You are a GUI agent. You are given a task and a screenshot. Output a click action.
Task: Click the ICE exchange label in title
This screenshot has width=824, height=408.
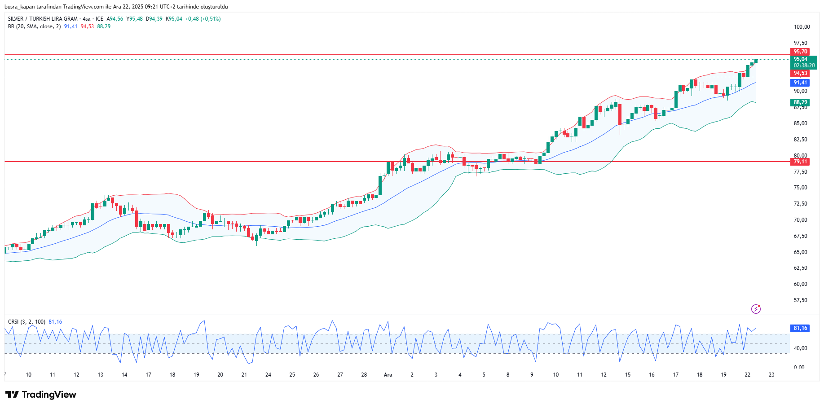click(x=100, y=19)
